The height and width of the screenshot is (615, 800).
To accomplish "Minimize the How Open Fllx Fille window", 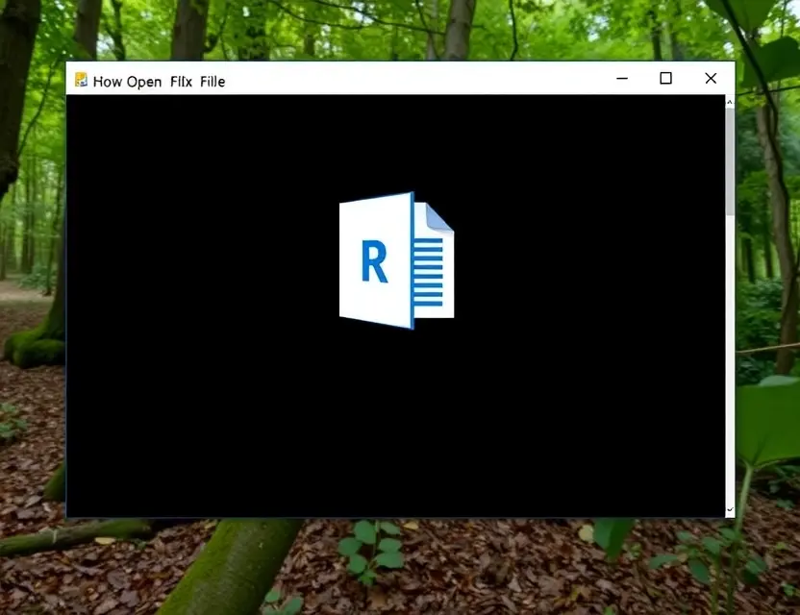I will [622, 79].
